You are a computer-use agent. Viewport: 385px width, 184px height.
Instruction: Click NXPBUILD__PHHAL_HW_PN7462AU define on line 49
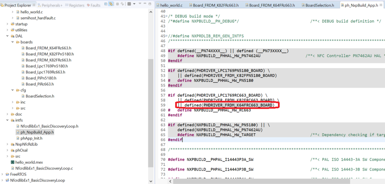click(x=219, y=56)
